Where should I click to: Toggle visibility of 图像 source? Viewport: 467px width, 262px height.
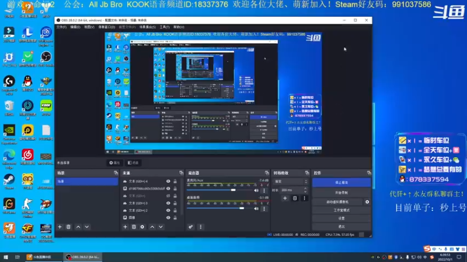click(168, 218)
